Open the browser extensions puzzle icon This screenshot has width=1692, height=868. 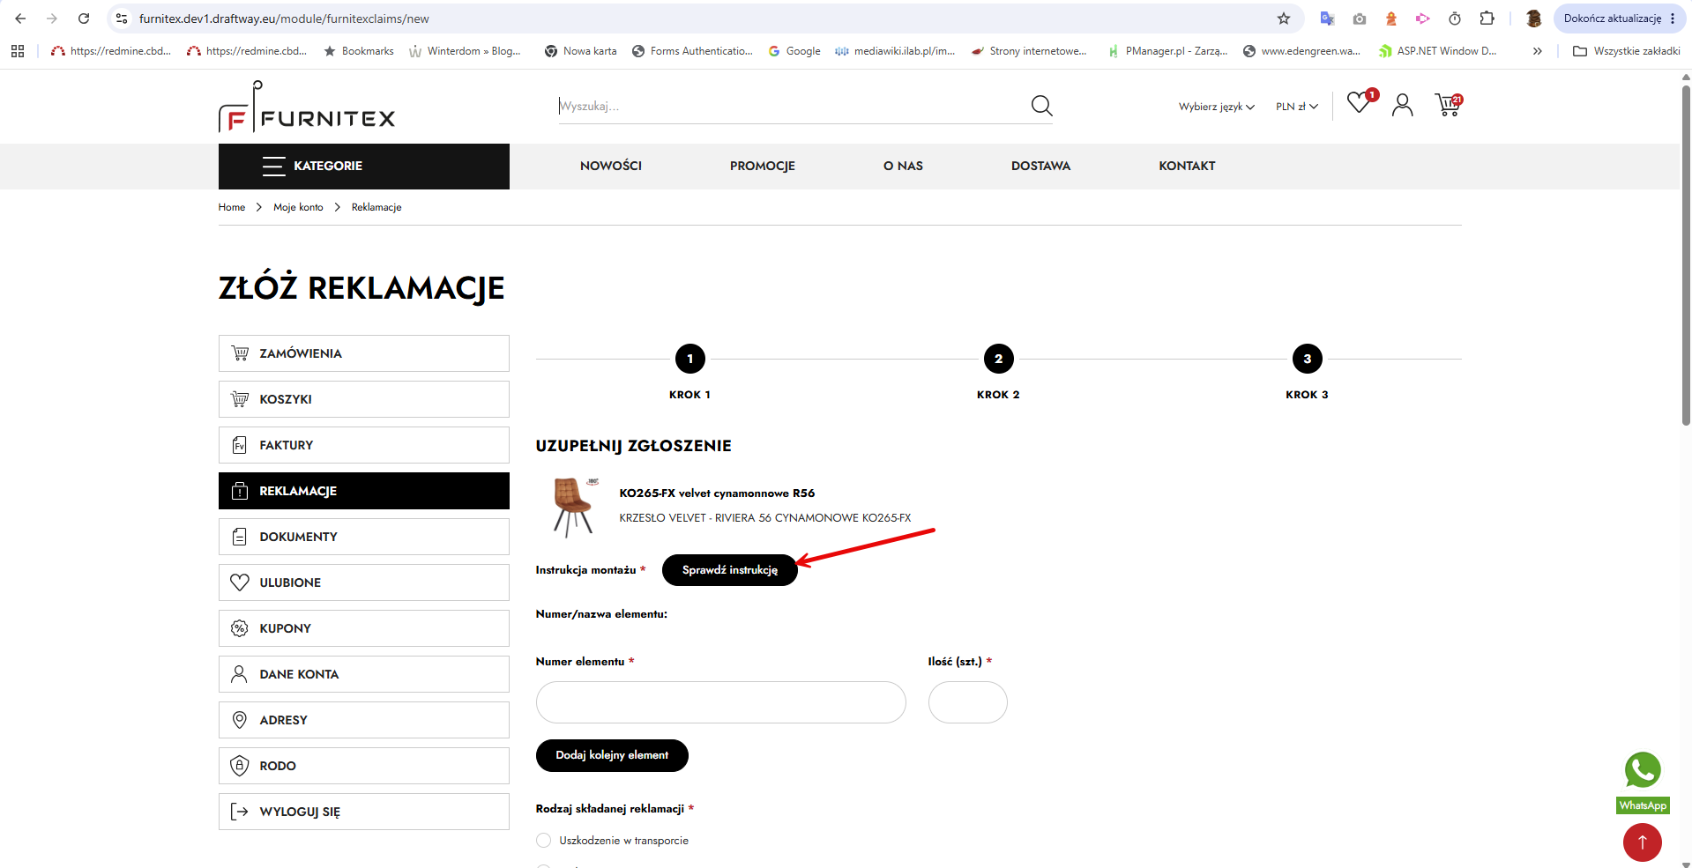(1487, 19)
